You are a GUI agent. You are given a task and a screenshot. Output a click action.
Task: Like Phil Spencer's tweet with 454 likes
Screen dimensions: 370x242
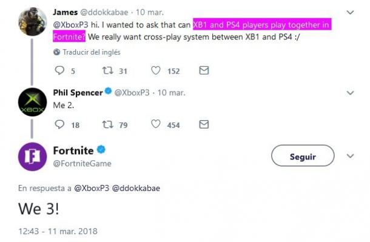(x=156, y=124)
